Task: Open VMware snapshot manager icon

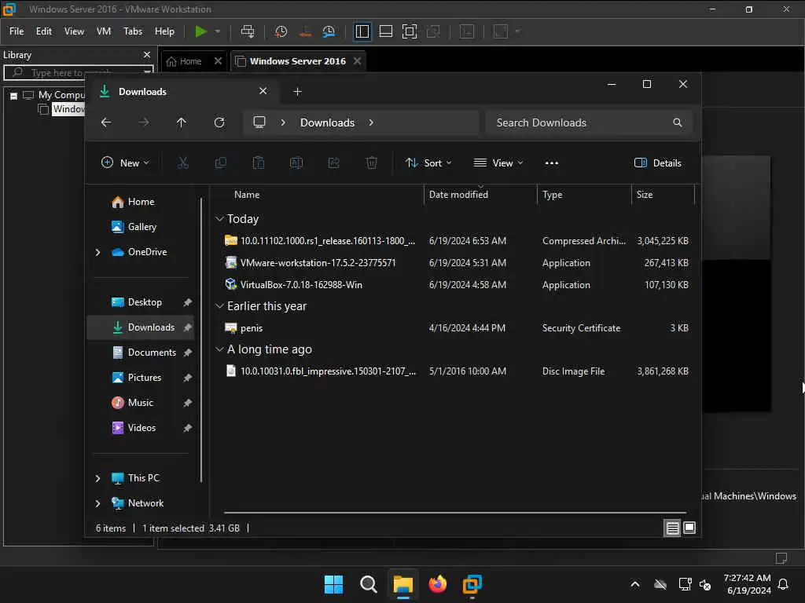Action: tap(329, 31)
